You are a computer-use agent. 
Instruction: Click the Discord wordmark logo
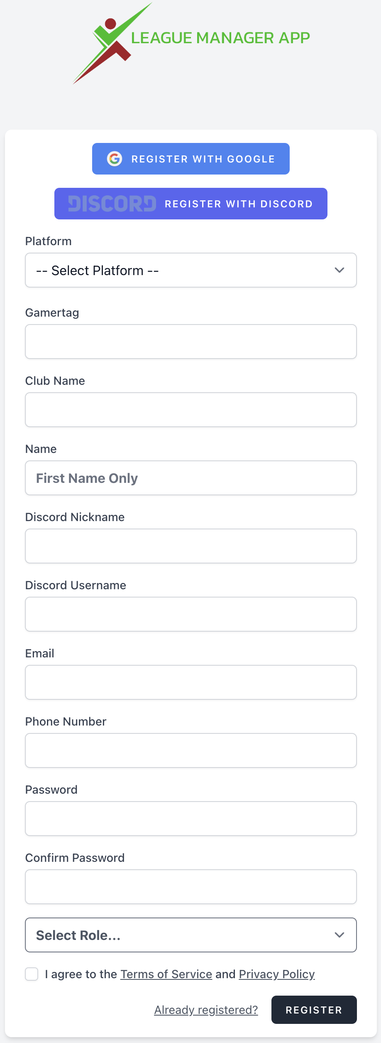pyautogui.click(x=112, y=204)
